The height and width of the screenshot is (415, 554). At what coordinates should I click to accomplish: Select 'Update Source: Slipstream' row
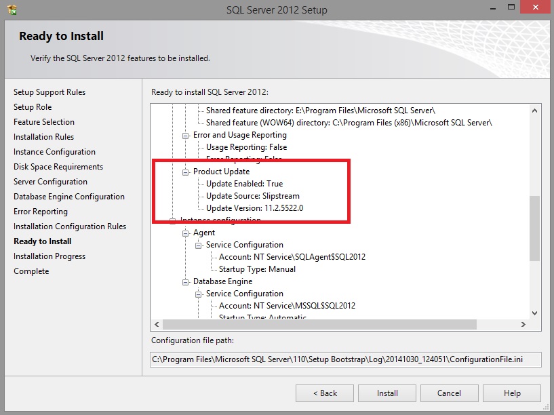point(253,196)
